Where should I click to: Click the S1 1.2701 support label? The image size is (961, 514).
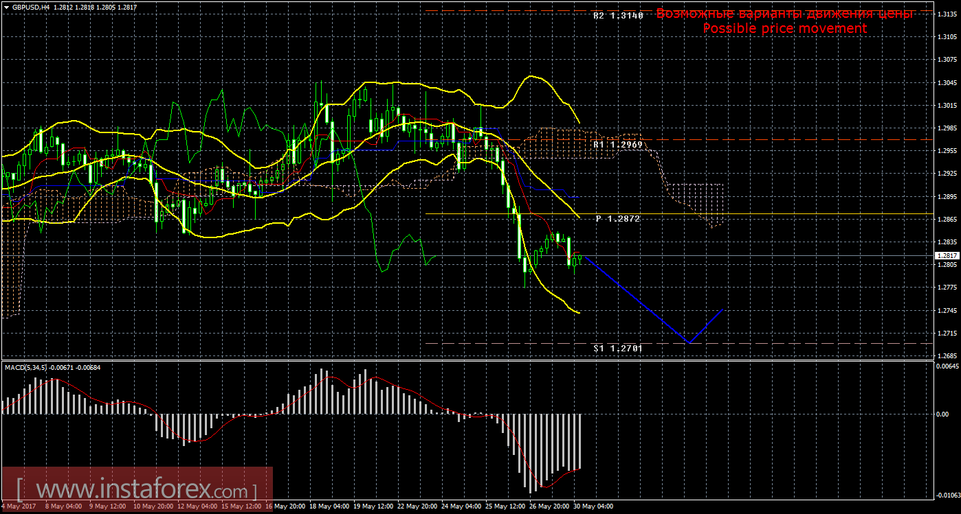point(618,348)
